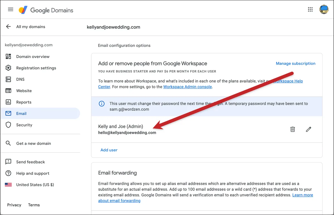The height and width of the screenshot is (215, 334).
Task: Open Help and support
Action: click(x=33, y=173)
